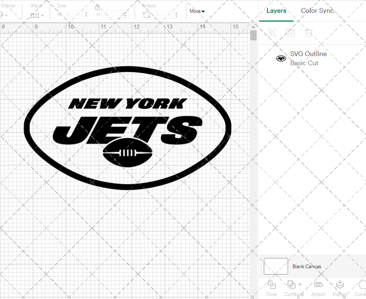Open the Combine dropdown arrow
This screenshot has height=299, width=366.
[300, 284]
